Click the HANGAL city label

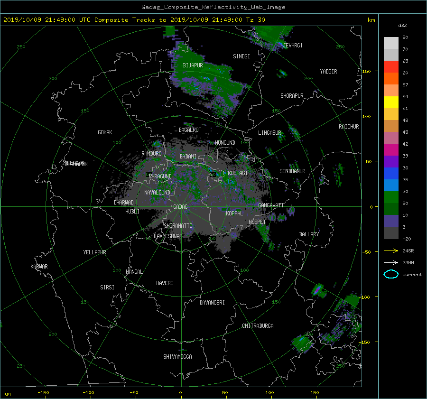tap(134, 272)
